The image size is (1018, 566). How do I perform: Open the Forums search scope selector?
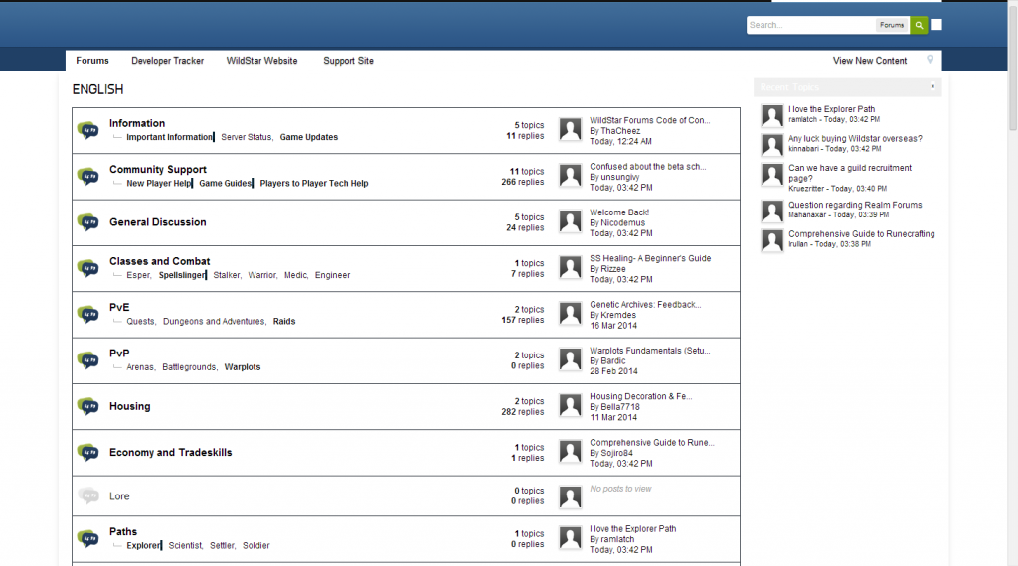pyautogui.click(x=892, y=25)
